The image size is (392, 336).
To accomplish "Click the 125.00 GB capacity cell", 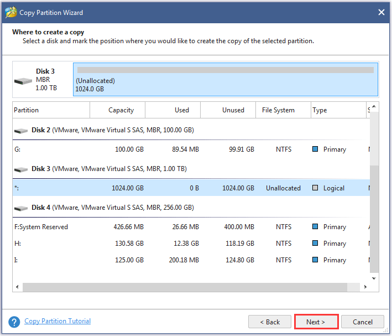I will click(x=129, y=260).
